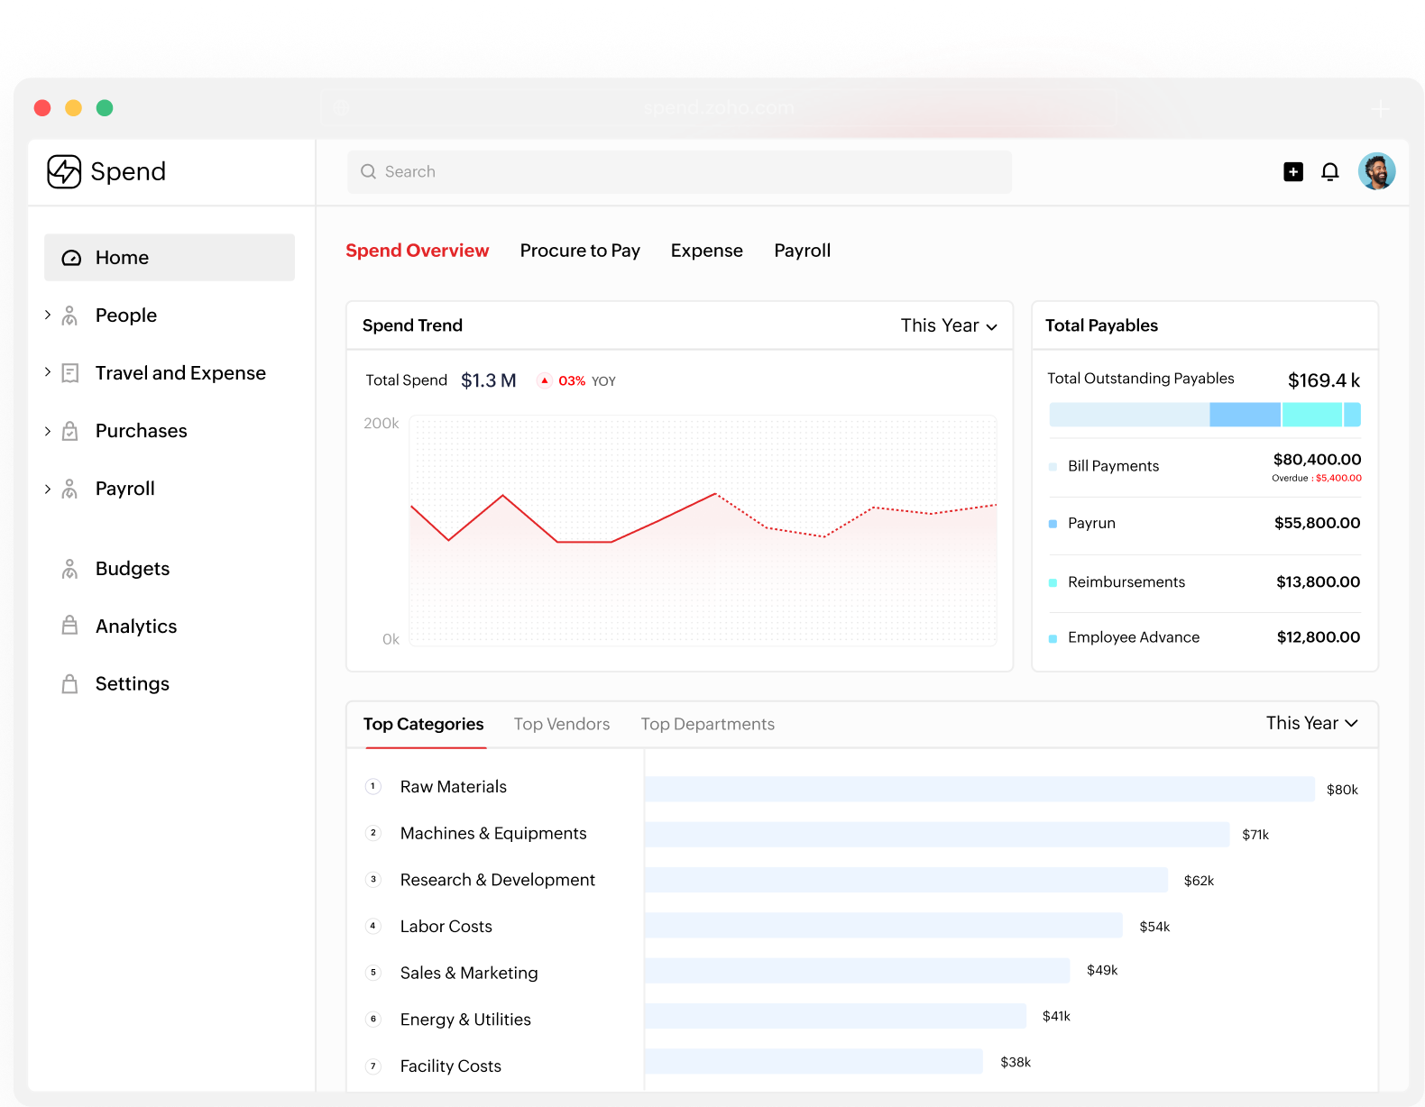Switch to Spend Overview tab

click(418, 251)
